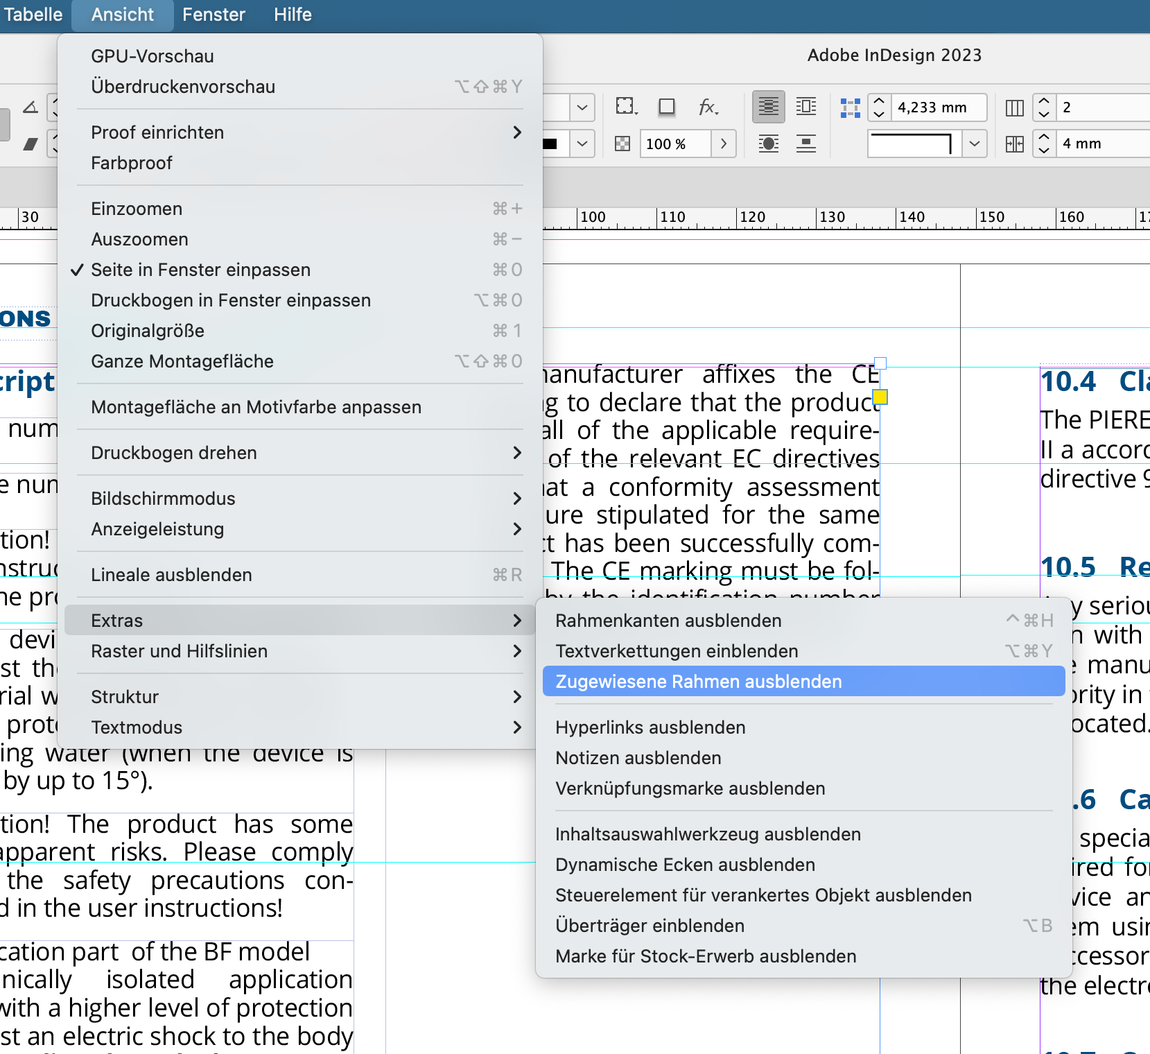Choose Einzoomen
The height and width of the screenshot is (1054, 1150).
[x=299, y=209]
